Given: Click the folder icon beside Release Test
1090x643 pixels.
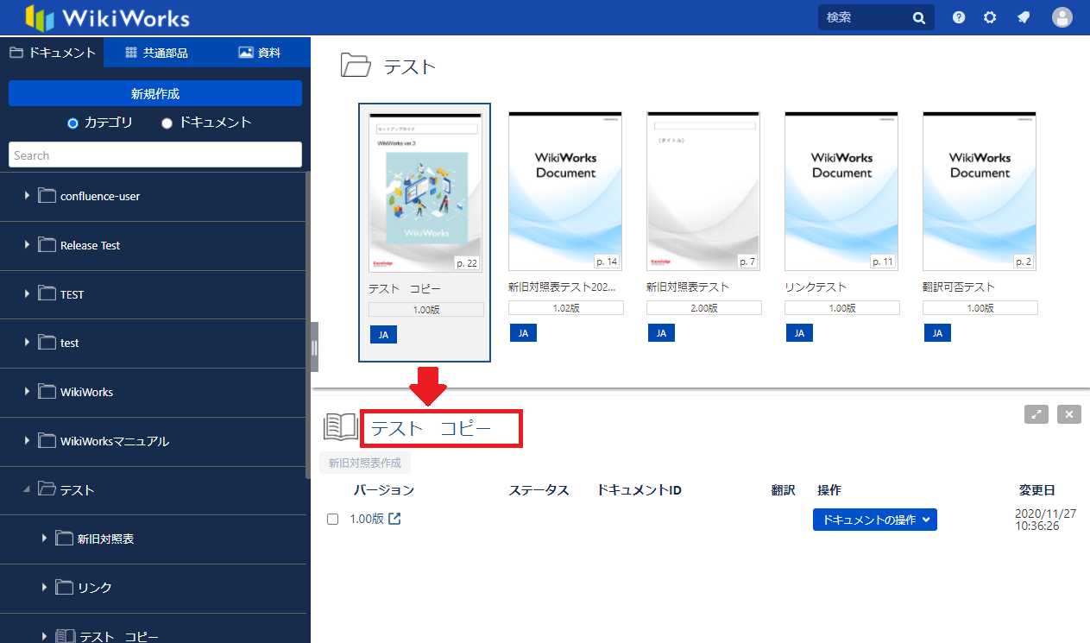Looking at the screenshot, I should (x=47, y=245).
